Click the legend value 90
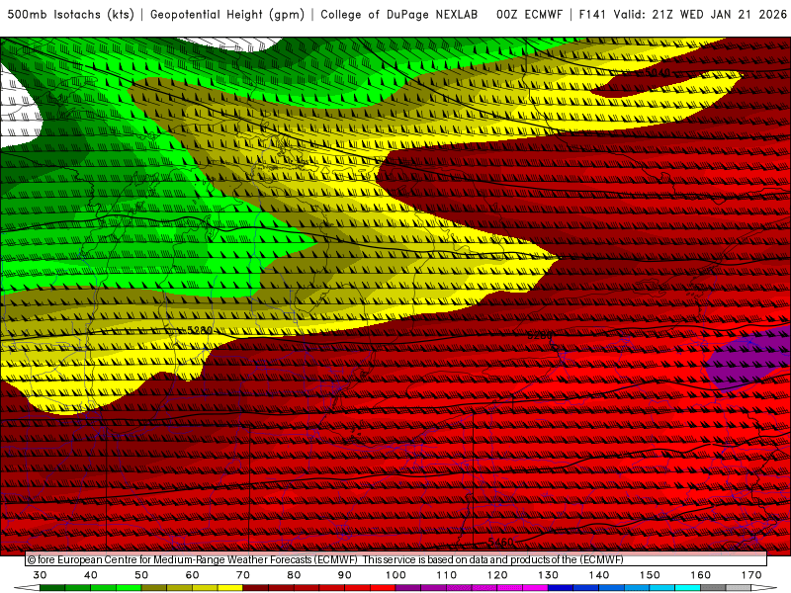This screenshot has height=593, width=791. coord(344,575)
